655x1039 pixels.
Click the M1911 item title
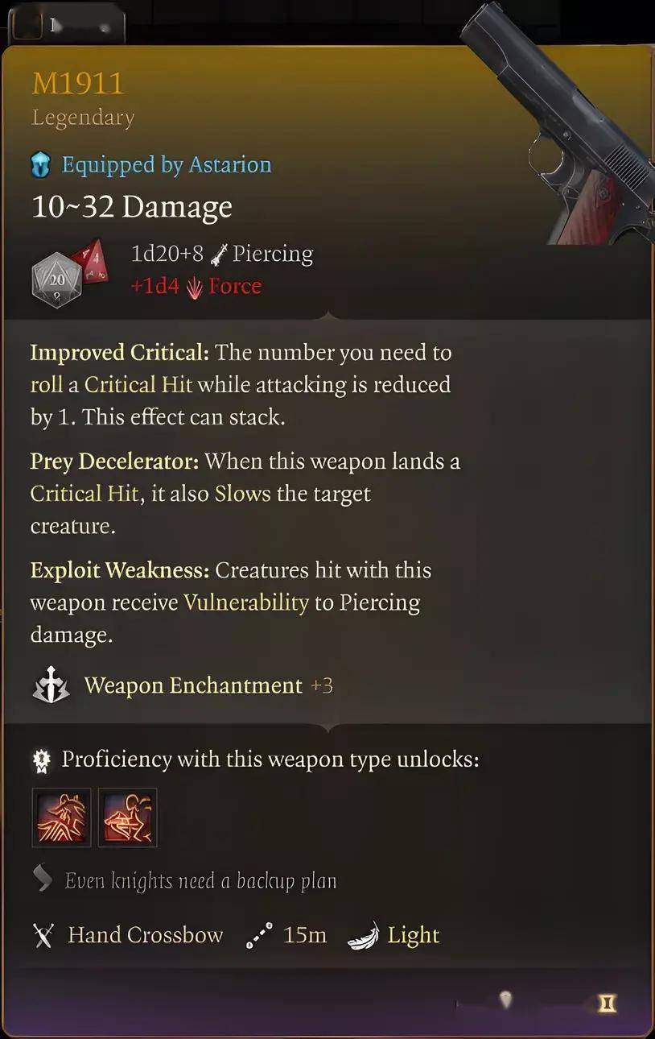[78, 83]
